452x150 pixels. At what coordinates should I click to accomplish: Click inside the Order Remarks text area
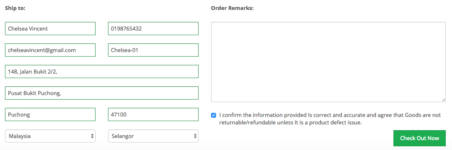[x=328, y=62]
